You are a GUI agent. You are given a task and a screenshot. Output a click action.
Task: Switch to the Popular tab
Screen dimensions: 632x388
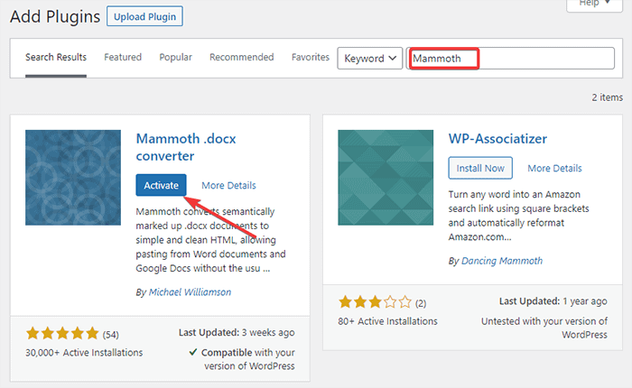tap(175, 58)
